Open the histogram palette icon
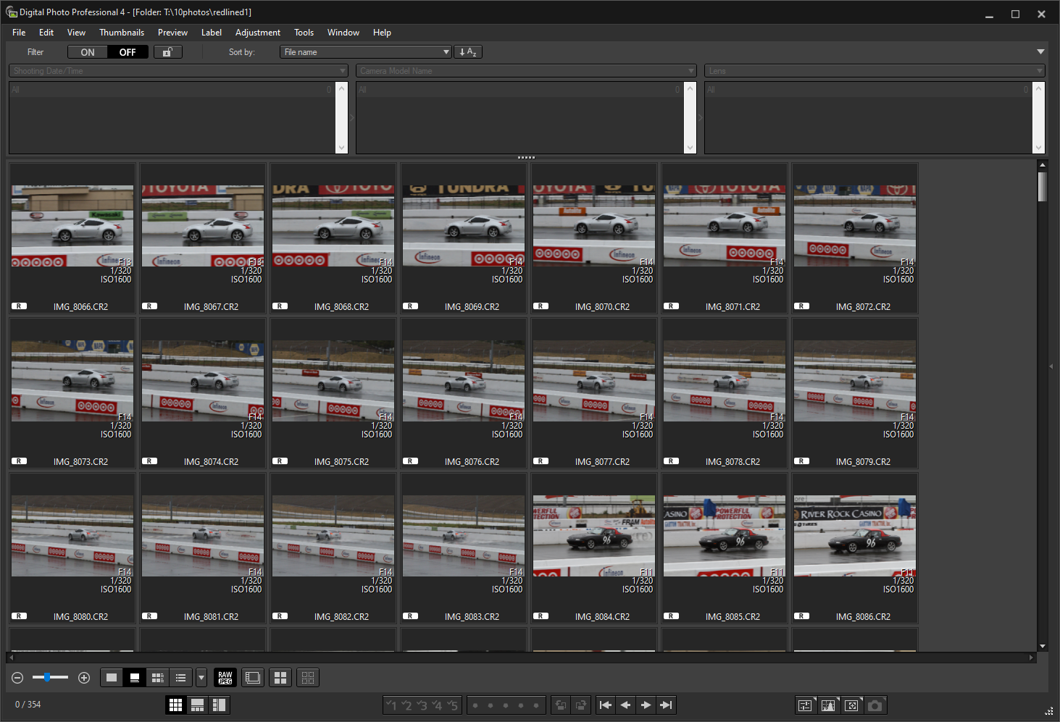This screenshot has height=722, width=1060. [x=828, y=705]
